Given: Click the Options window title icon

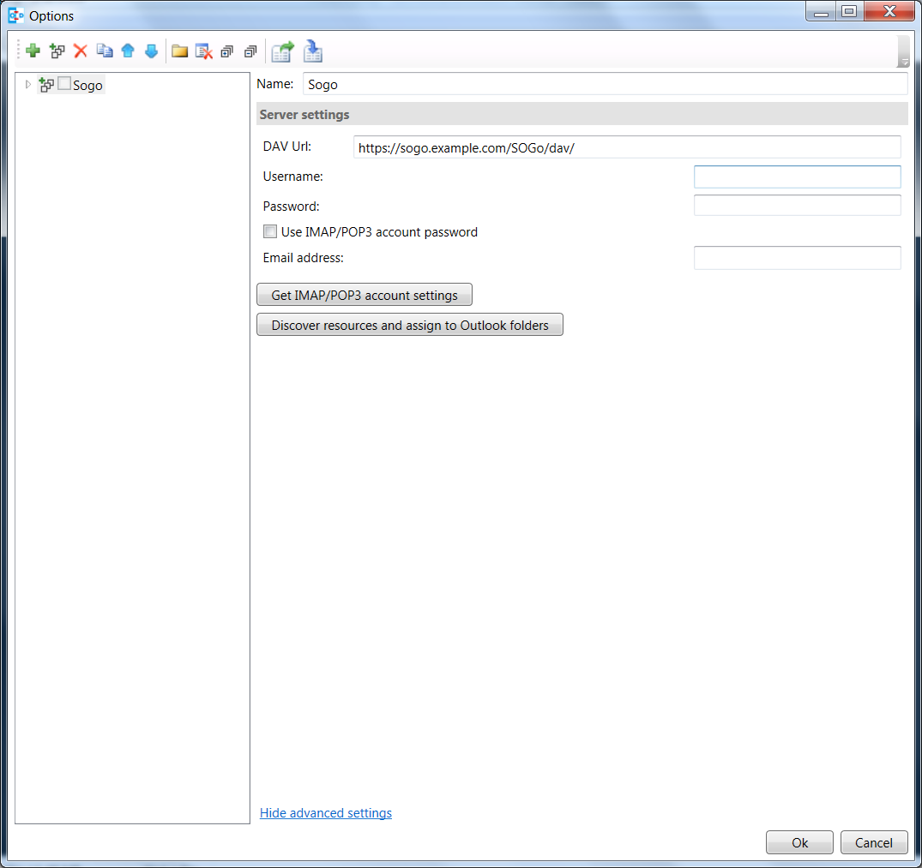Looking at the screenshot, I should (16, 15).
